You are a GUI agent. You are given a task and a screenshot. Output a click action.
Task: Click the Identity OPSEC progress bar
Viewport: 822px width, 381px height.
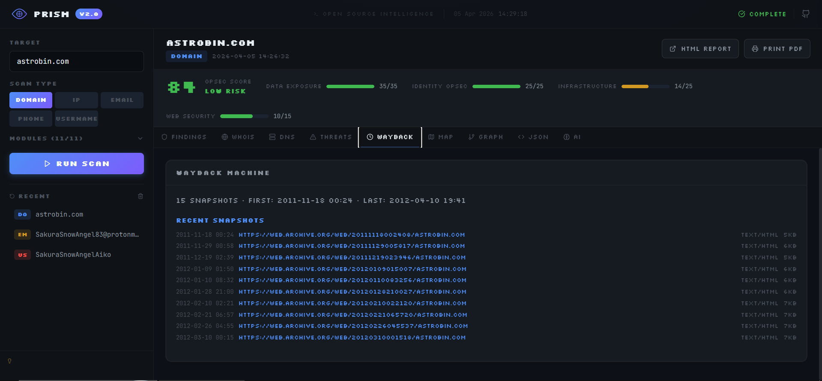[x=496, y=86]
